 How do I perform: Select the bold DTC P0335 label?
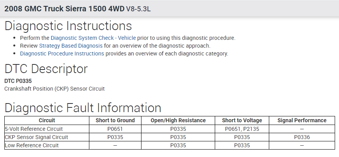point(18,81)
